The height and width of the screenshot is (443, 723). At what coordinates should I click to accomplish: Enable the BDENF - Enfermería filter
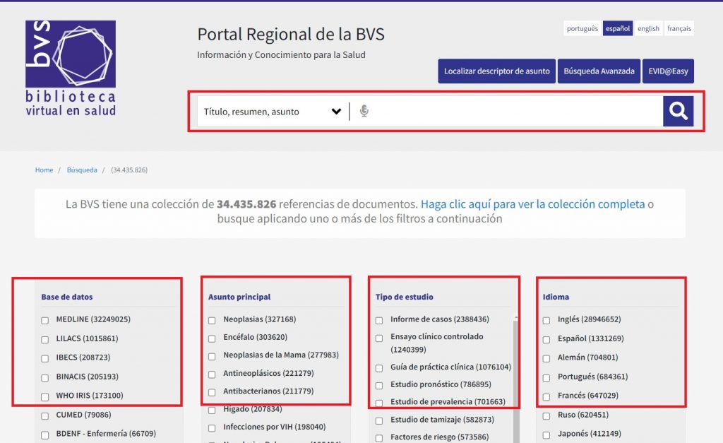[x=44, y=435]
